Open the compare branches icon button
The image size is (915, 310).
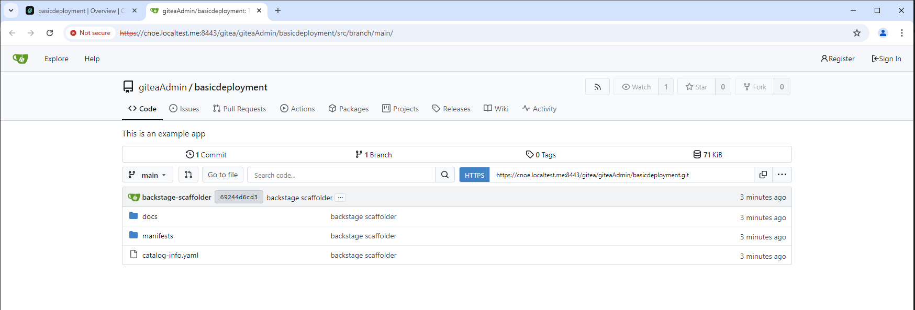pyautogui.click(x=188, y=175)
